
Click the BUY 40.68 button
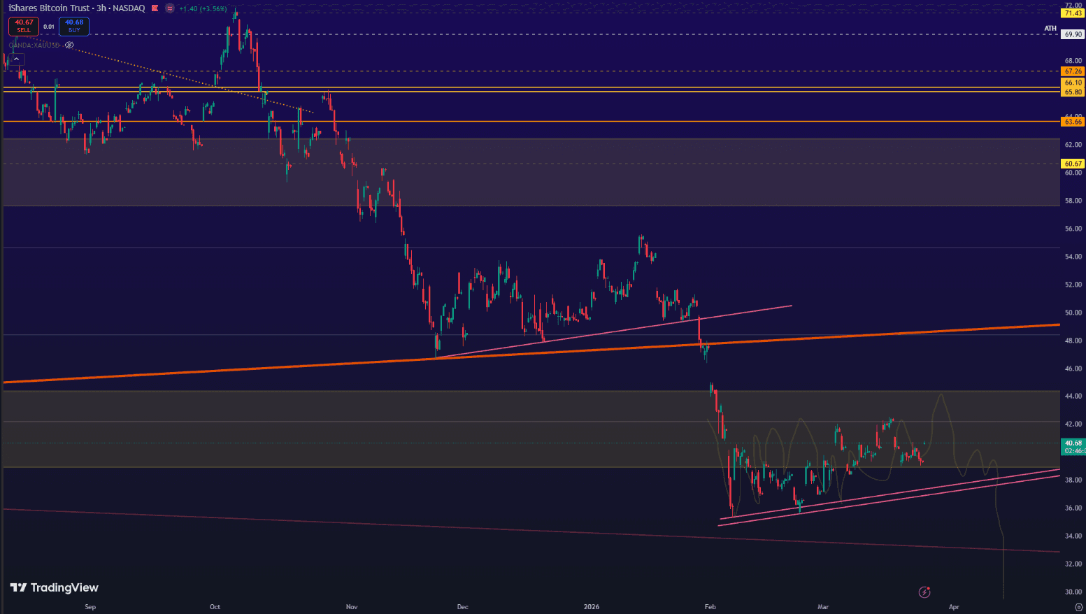point(74,26)
